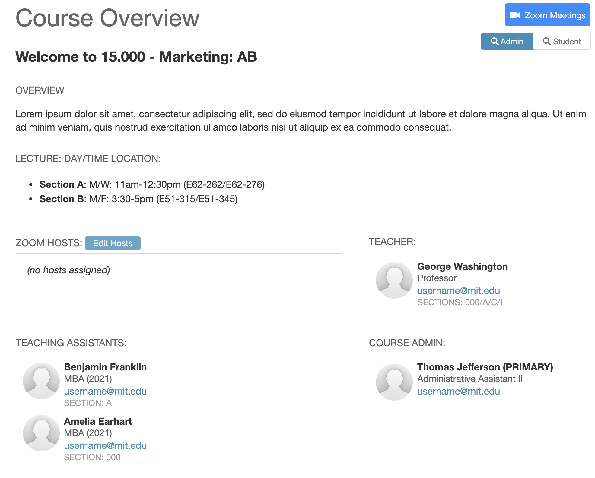Click MBA (2021) under Benjamin Franklin

pyautogui.click(x=88, y=379)
